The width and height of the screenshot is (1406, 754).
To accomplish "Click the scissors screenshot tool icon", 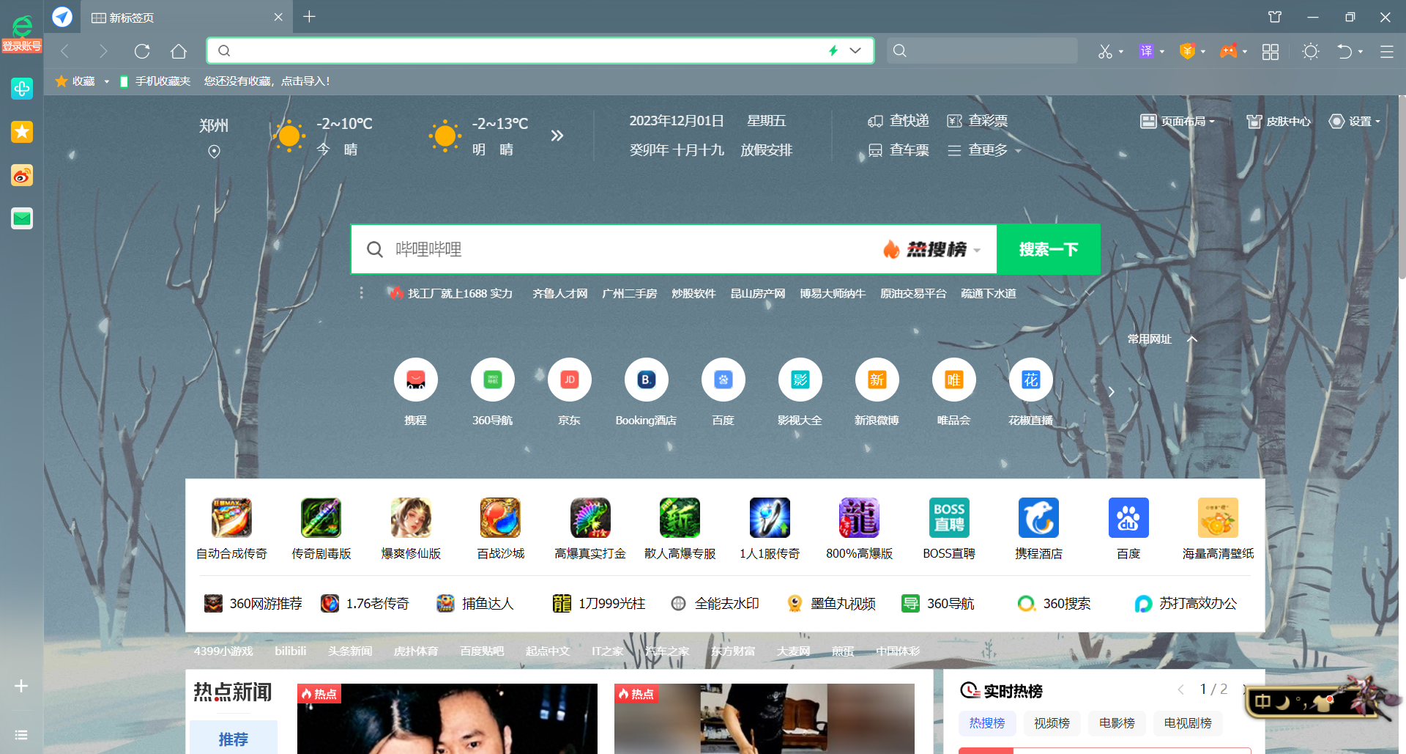I will click(x=1105, y=51).
